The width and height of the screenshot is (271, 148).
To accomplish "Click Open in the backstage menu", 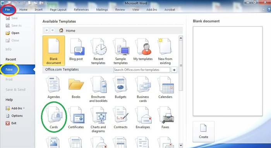I will [x=12, y=33].
